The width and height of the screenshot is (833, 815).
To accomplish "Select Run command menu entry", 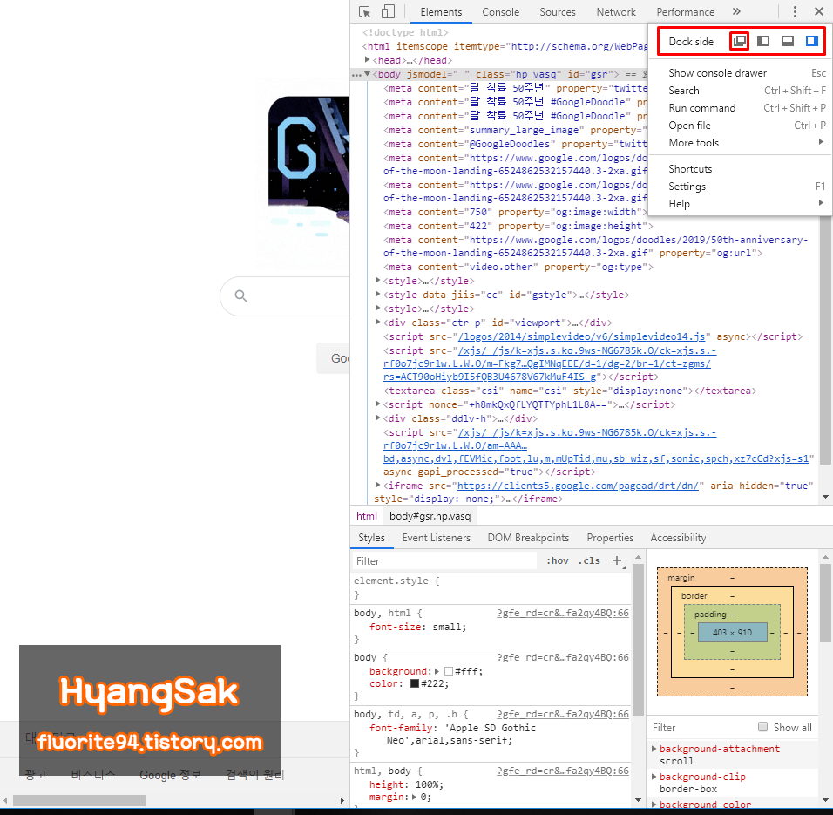I will coord(741,108).
